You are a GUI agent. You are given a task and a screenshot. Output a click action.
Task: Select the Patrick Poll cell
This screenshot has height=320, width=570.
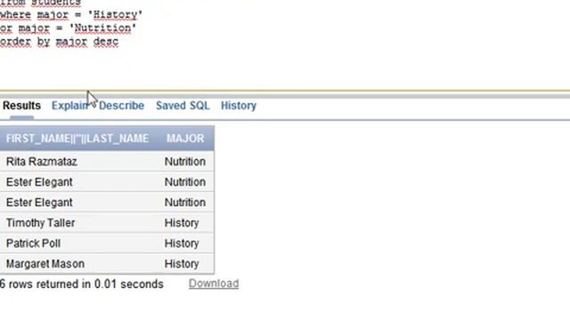coord(33,243)
